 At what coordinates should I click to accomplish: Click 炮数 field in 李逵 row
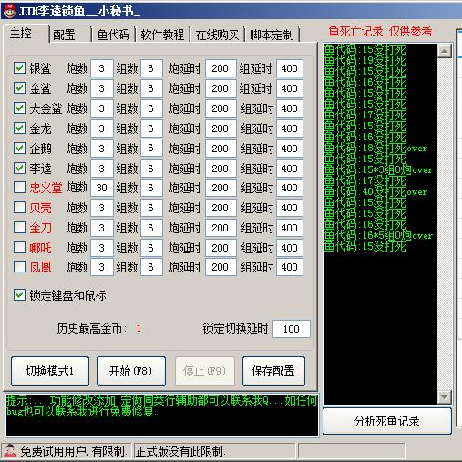pos(102,168)
